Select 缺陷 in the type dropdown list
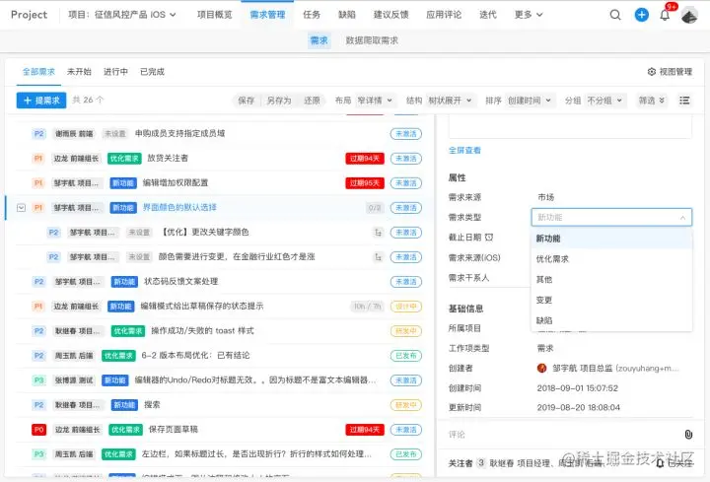 coord(611,320)
